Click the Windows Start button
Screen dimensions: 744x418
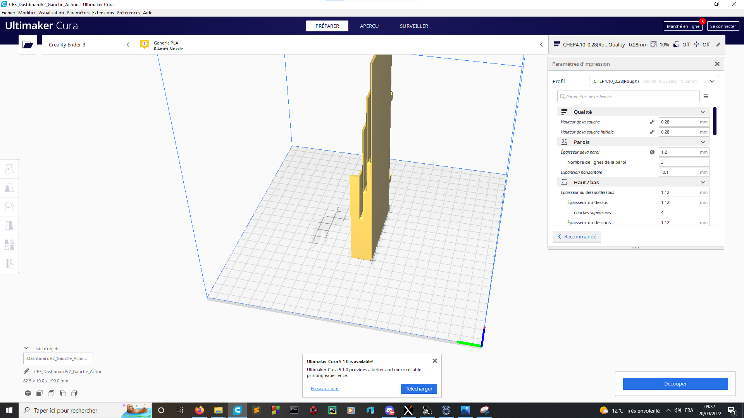click(9, 410)
